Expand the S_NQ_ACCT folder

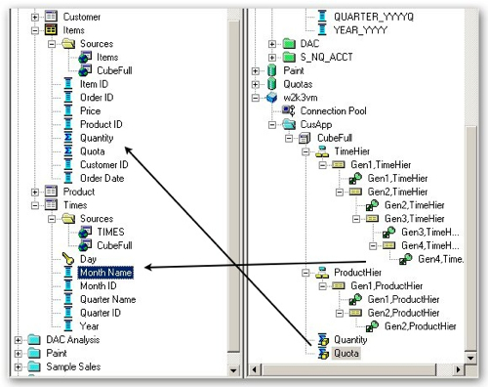pyautogui.click(x=272, y=58)
